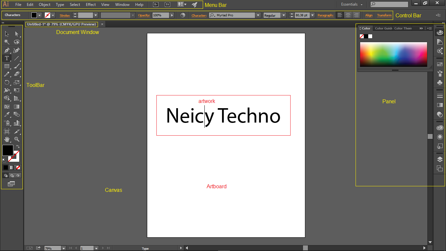446x251 pixels.
Task: Select the Mesh tool
Action: [x=7, y=107]
